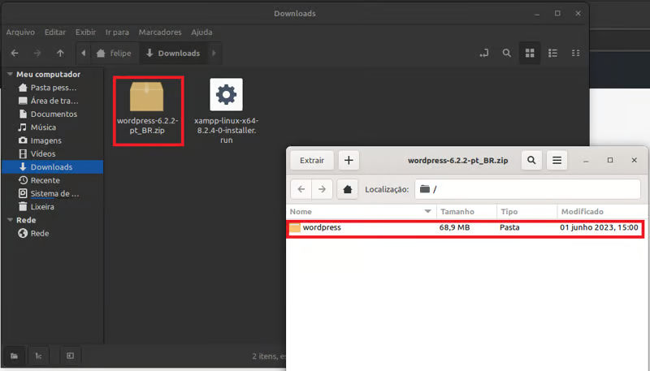650x371 pixels.
Task: Click the search icon in Downloads toolbar
Action: (506, 54)
